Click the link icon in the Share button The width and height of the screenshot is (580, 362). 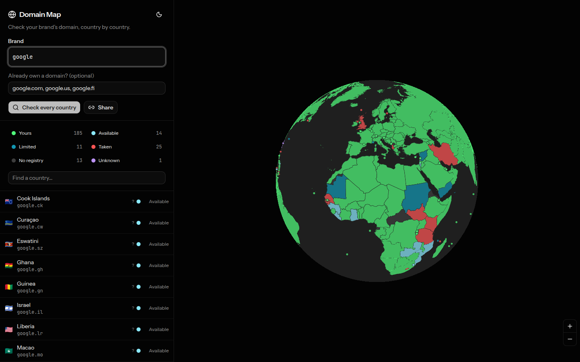click(91, 107)
